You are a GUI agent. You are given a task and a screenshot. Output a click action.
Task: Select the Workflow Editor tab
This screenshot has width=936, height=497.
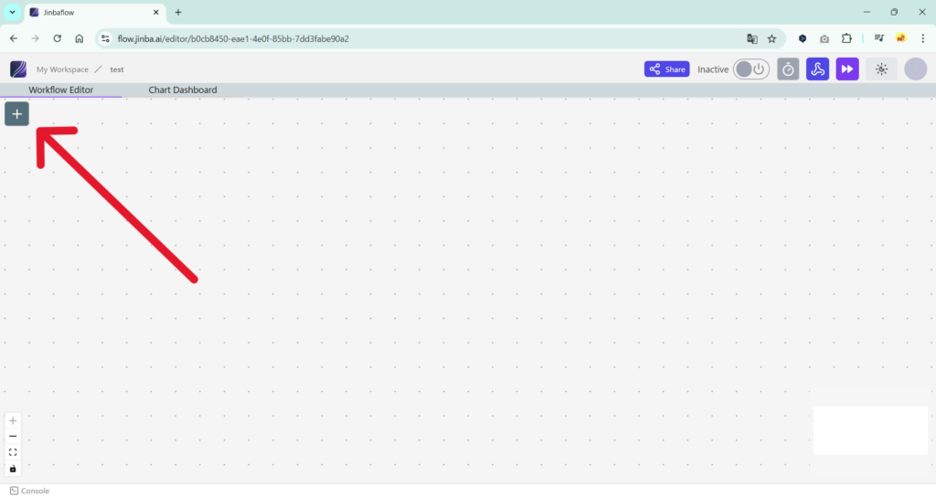coord(61,90)
